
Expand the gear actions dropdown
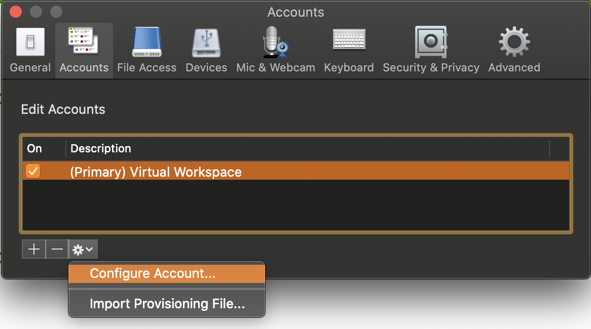pos(83,250)
